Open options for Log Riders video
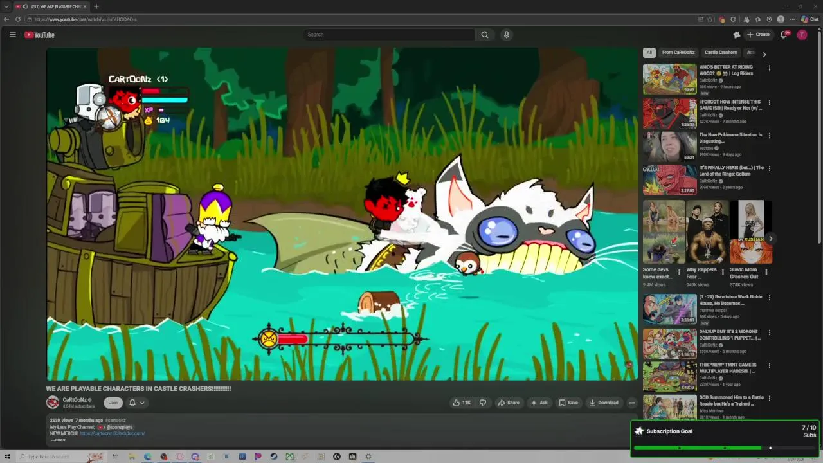The image size is (823, 463). [769, 68]
